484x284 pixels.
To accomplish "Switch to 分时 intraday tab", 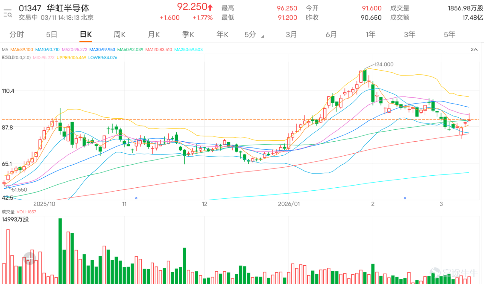I will [17, 35].
